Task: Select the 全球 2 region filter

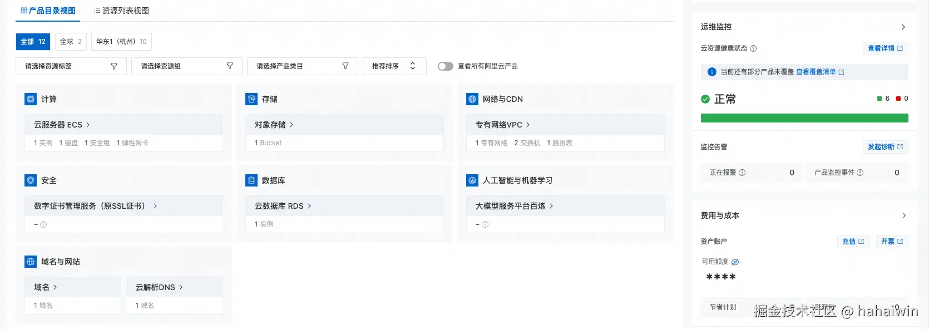Action: tap(71, 42)
